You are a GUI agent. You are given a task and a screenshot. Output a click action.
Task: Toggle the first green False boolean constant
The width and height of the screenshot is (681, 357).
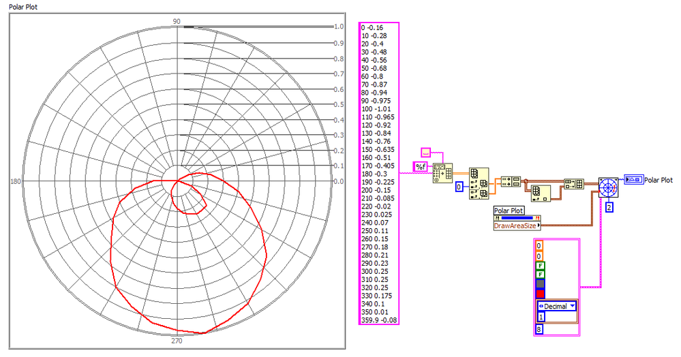pos(540,265)
